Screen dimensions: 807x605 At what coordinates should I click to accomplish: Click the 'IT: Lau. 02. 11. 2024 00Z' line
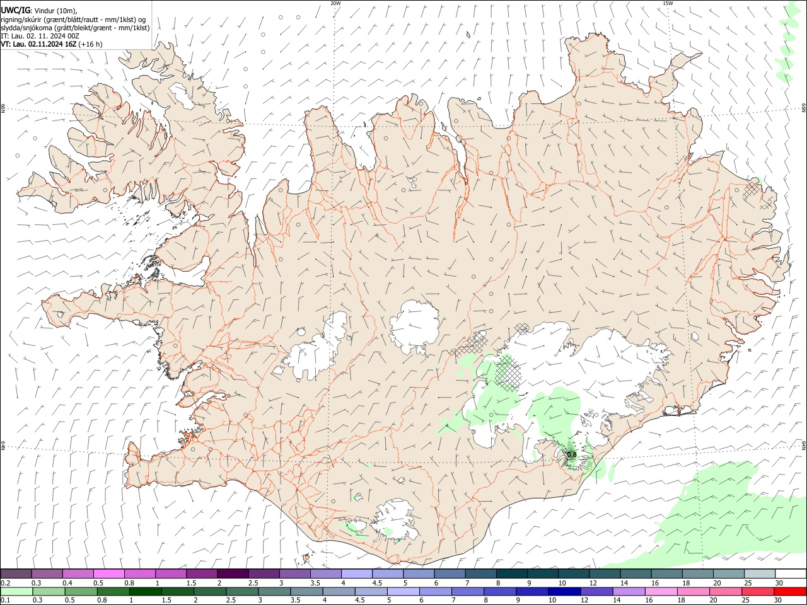[x=40, y=36]
